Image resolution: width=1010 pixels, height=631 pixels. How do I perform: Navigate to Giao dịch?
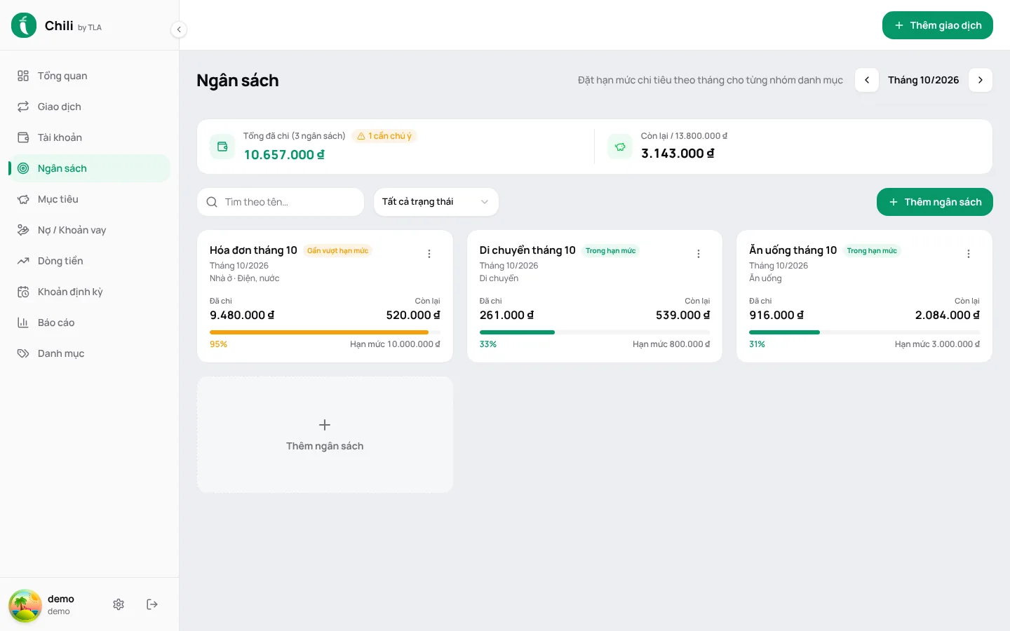click(x=89, y=107)
